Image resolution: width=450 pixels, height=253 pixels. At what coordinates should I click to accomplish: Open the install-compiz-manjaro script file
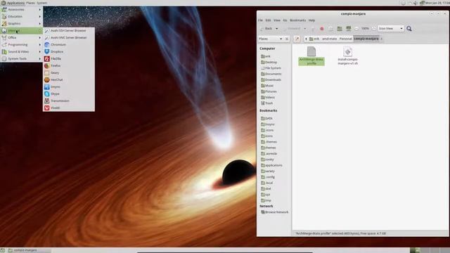[x=347, y=56]
